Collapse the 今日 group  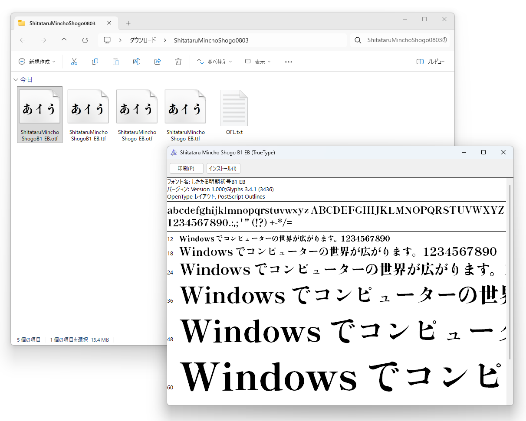(x=16, y=79)
